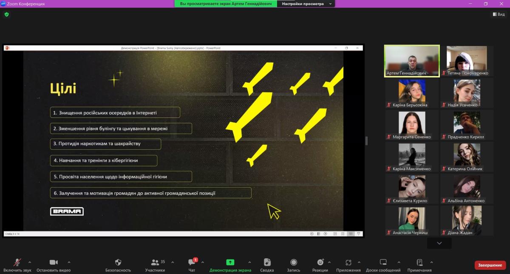Expand screen share options arrow

(249, 262)
